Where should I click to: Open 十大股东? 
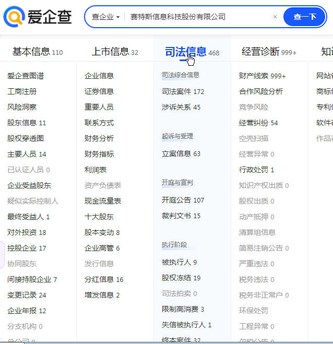[99, 217]
